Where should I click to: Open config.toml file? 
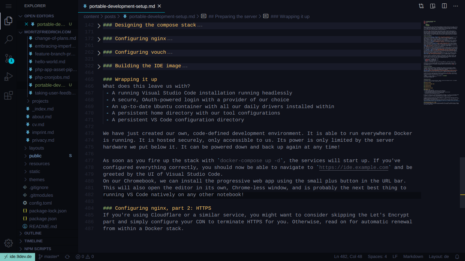[x=41, y=203]
